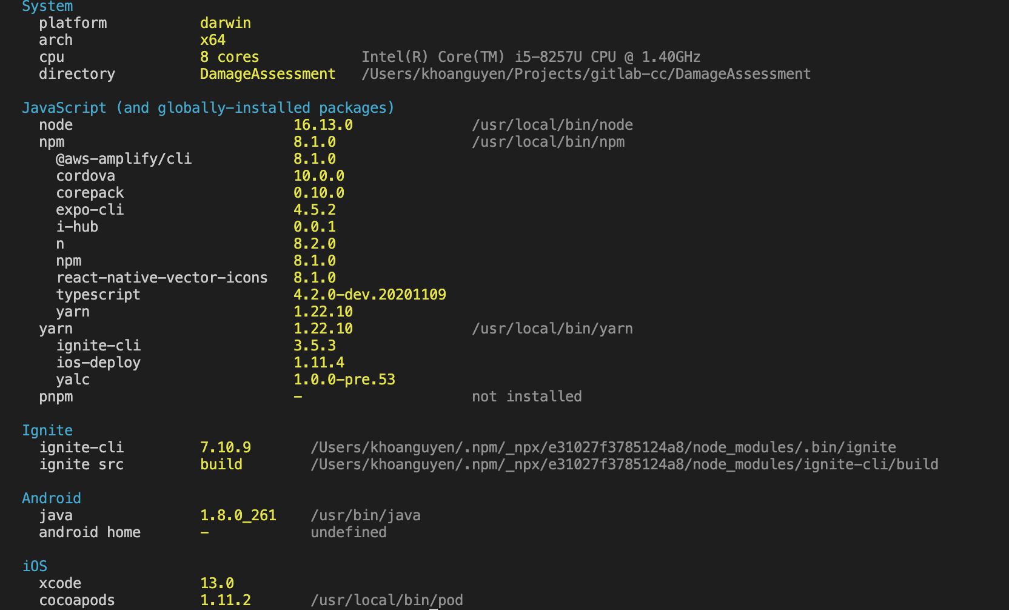This screenshot has width=1009, height=610.
Task: Select the JavaScript packages section header
Action: [207, 107]
